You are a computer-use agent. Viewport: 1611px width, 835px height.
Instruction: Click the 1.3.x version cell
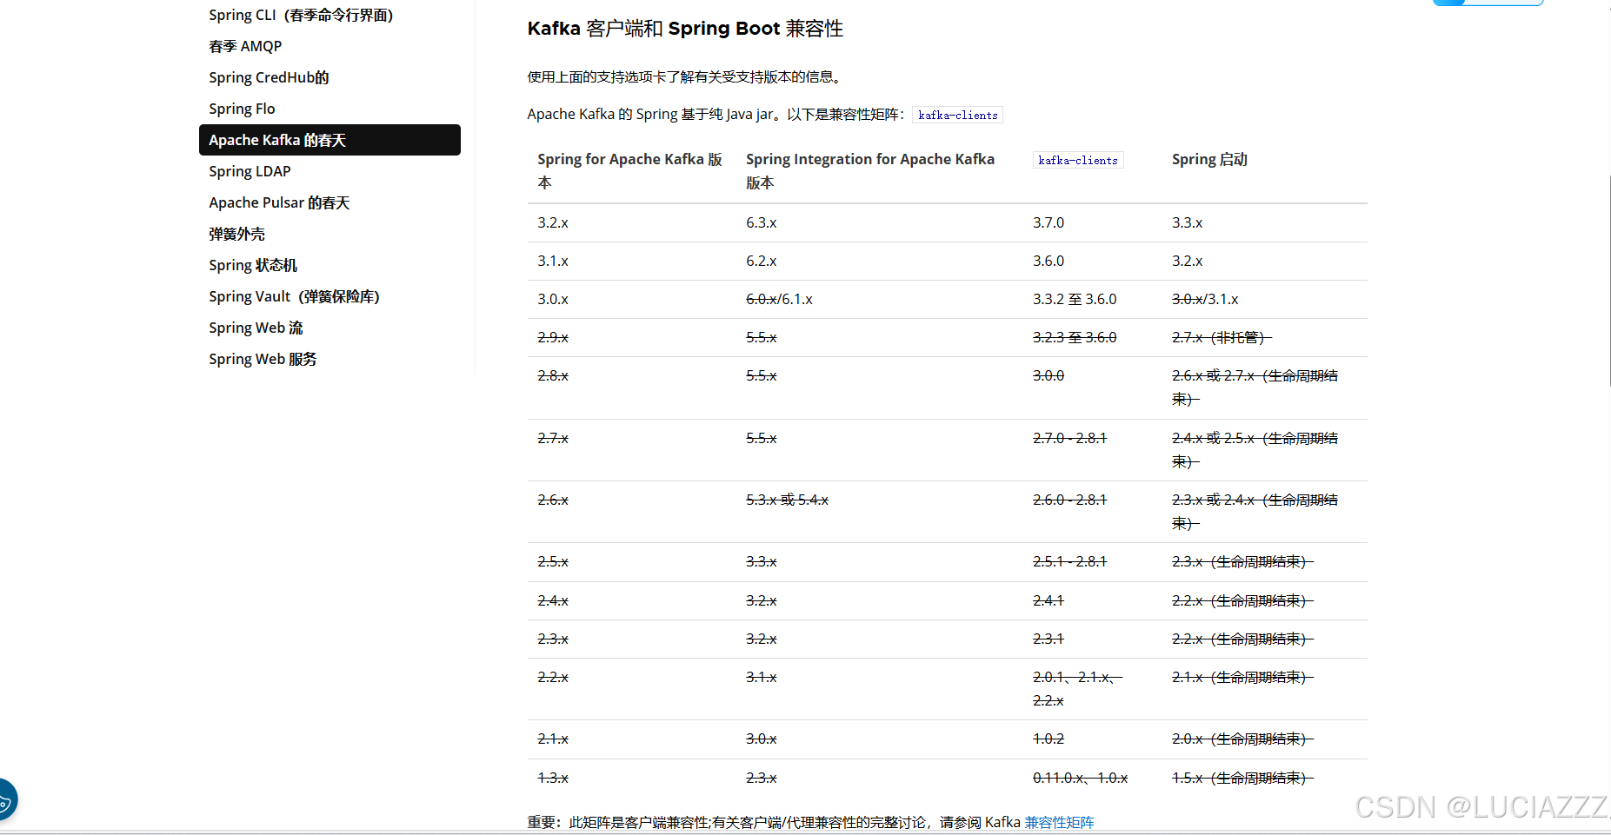tap(553, 778)
